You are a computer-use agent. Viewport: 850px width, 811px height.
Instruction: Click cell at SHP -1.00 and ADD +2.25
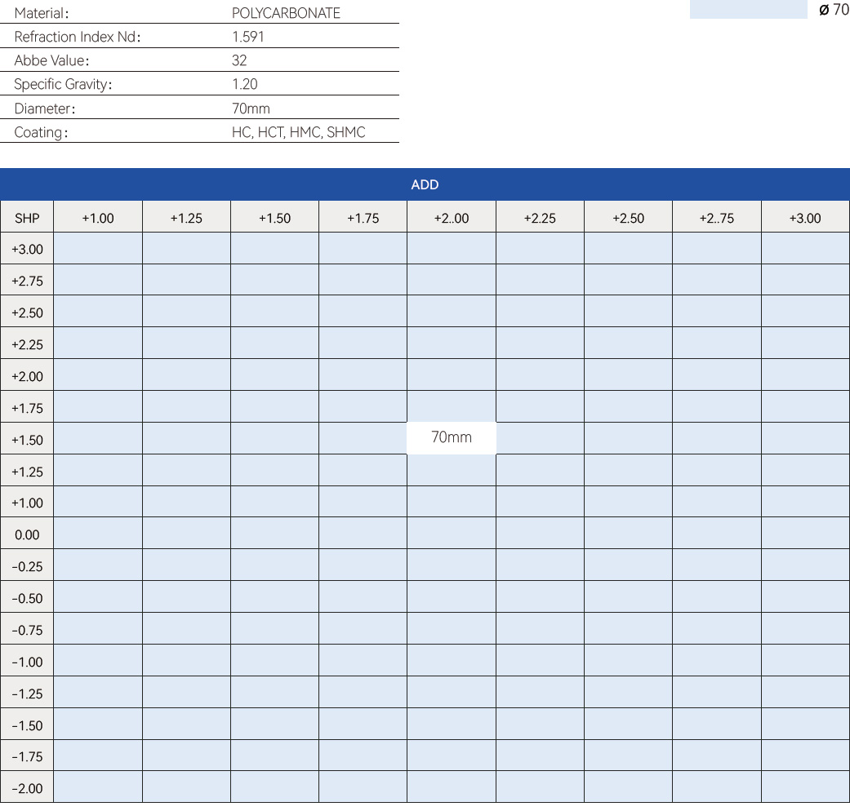[540, 662]
